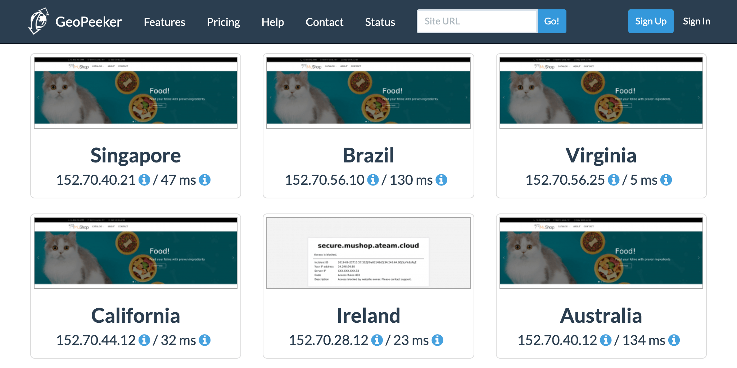Go to the Pricing page
The height and width of the screenshot is (368, 737).
point(223,22)
